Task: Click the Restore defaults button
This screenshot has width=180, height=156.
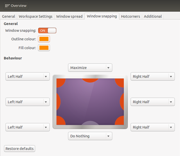Action: [x=20, y=148]
